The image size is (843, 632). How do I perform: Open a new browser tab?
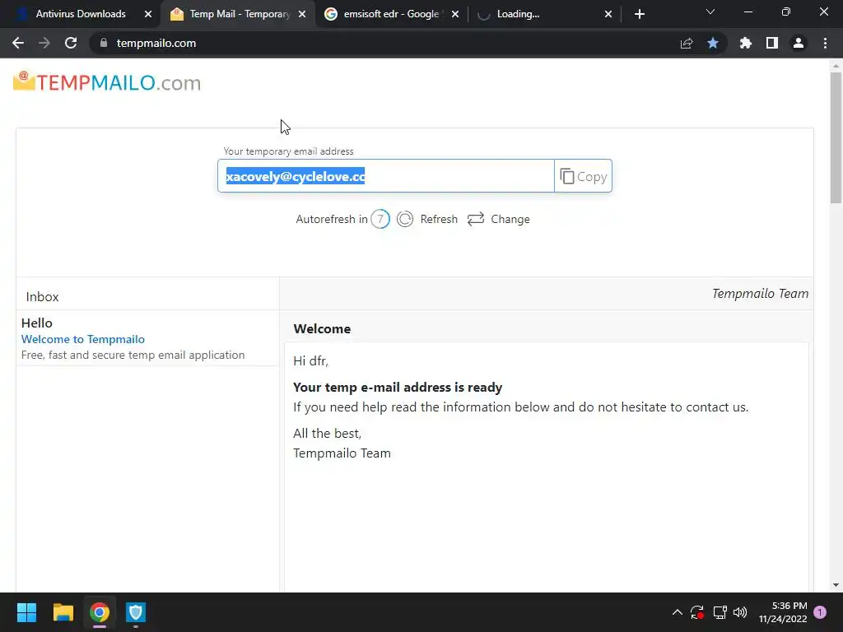click(x=639, y=14)
